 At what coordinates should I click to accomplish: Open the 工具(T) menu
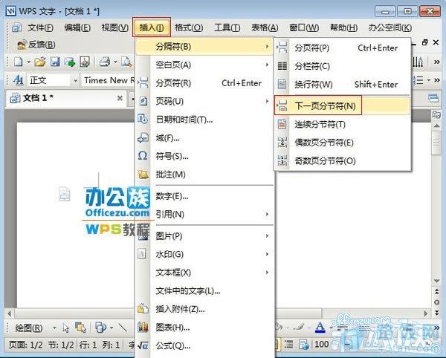[x=227, y=27]
